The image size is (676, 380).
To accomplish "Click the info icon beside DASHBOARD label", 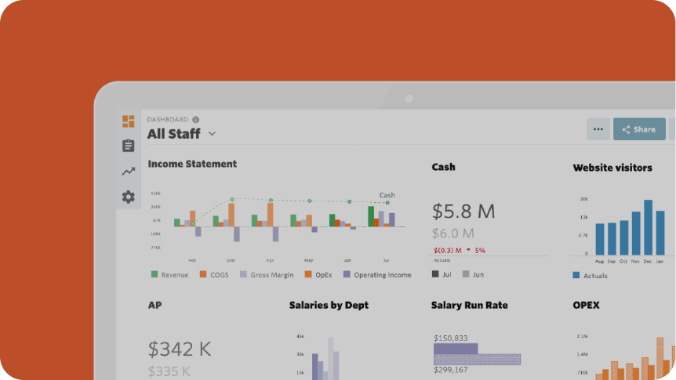I will click(196, 120).
